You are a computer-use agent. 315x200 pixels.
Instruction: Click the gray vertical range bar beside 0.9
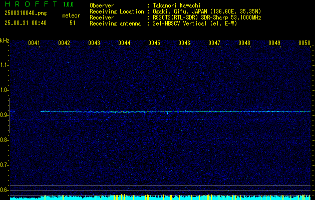click(10, 115)
